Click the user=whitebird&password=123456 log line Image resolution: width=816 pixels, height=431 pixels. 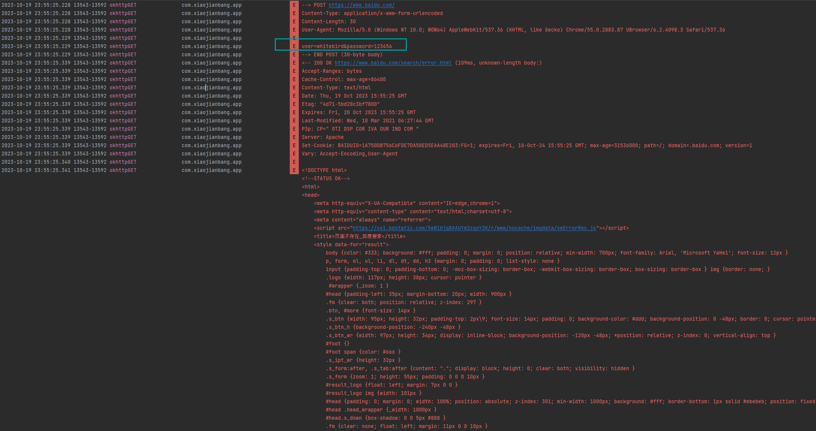(346, 47)
